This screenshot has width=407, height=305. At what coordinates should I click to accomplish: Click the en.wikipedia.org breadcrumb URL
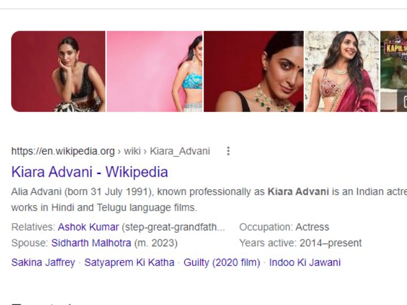tap(63, 151)
